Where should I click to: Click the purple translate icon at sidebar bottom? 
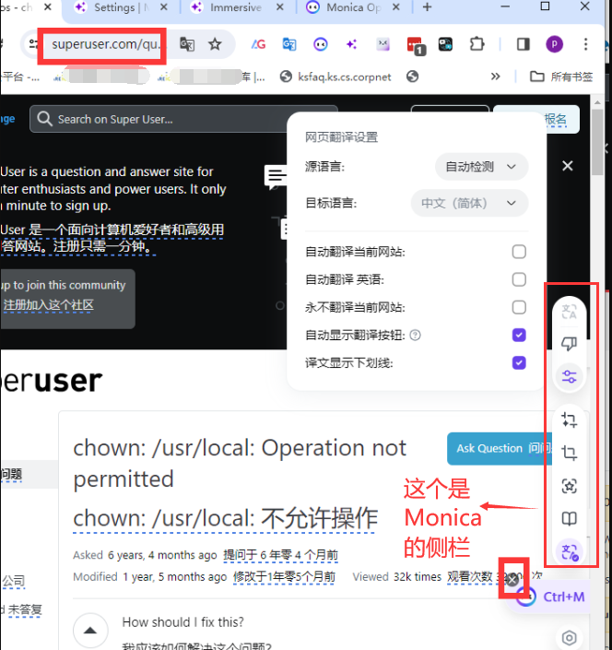(569, 552)
